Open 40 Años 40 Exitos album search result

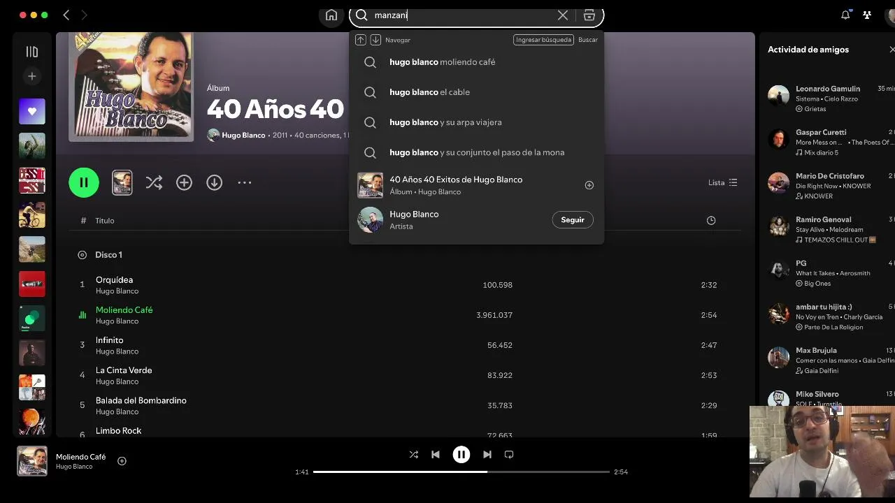pos(476,185)
